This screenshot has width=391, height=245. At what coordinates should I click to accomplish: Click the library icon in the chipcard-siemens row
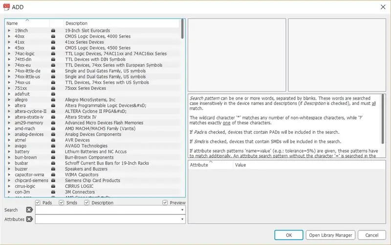point(53,181)
